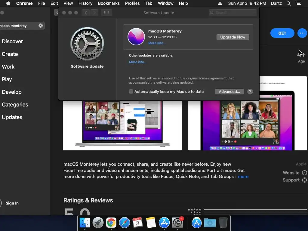Click the Software Update gear icon

coord(87,44)
